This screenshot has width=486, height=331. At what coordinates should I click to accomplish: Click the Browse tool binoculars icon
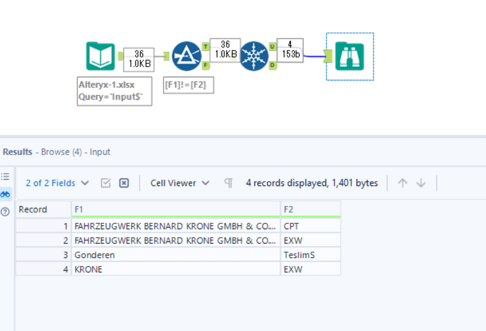pos(350,55)
